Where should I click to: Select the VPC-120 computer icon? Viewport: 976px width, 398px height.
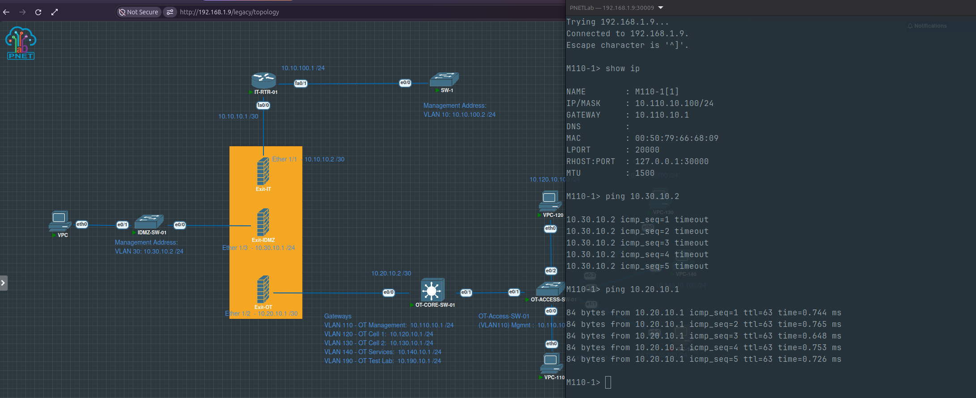tap(550, 201)
